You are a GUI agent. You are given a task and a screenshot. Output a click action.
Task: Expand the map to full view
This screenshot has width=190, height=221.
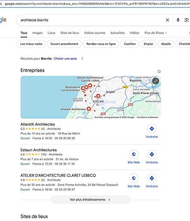[156, 81]
